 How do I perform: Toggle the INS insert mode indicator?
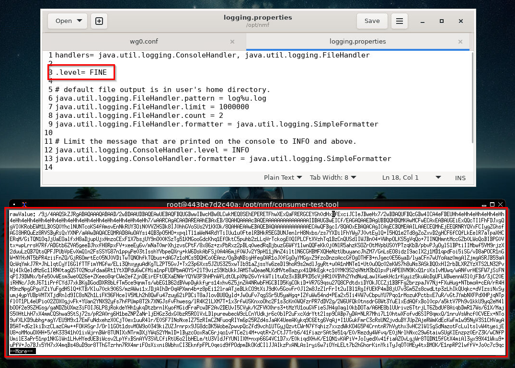(460, 178)
